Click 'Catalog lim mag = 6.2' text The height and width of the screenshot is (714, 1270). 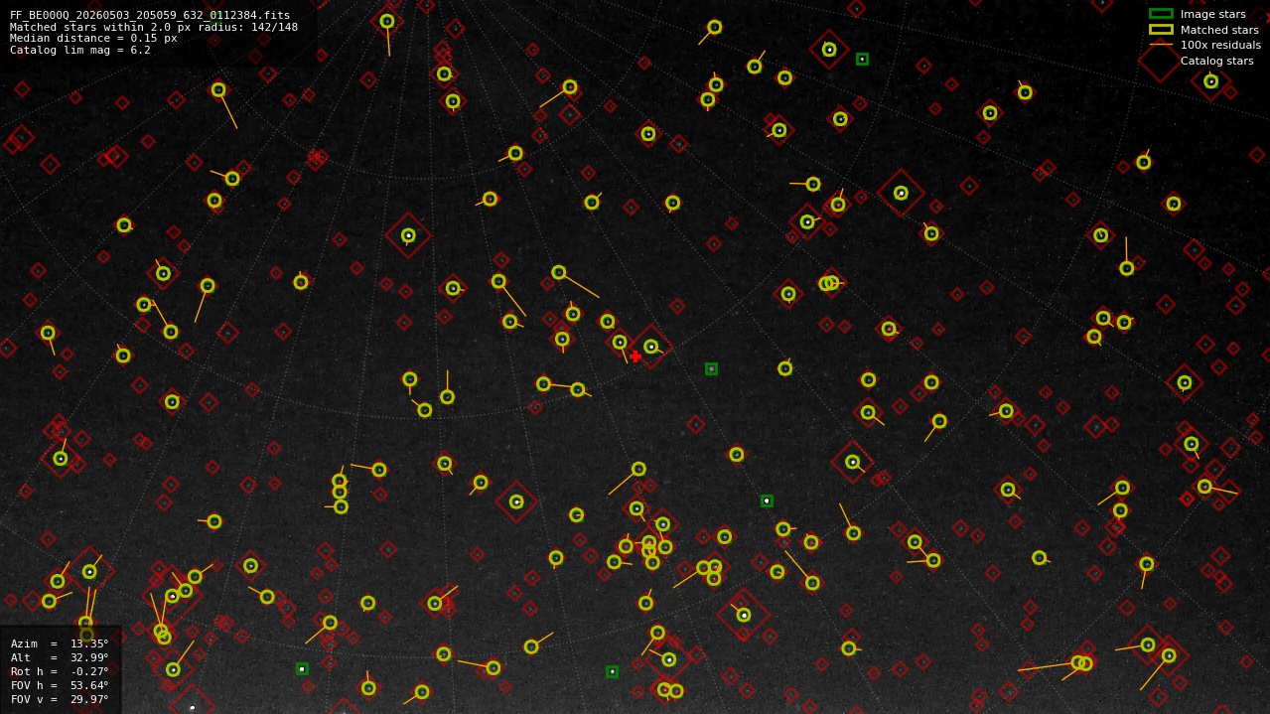click(80, 51)
